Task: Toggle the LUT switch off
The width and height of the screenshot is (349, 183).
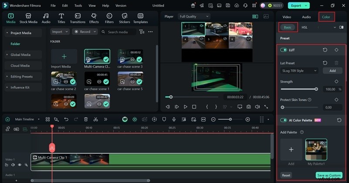Action: click(x=284, y=50)
